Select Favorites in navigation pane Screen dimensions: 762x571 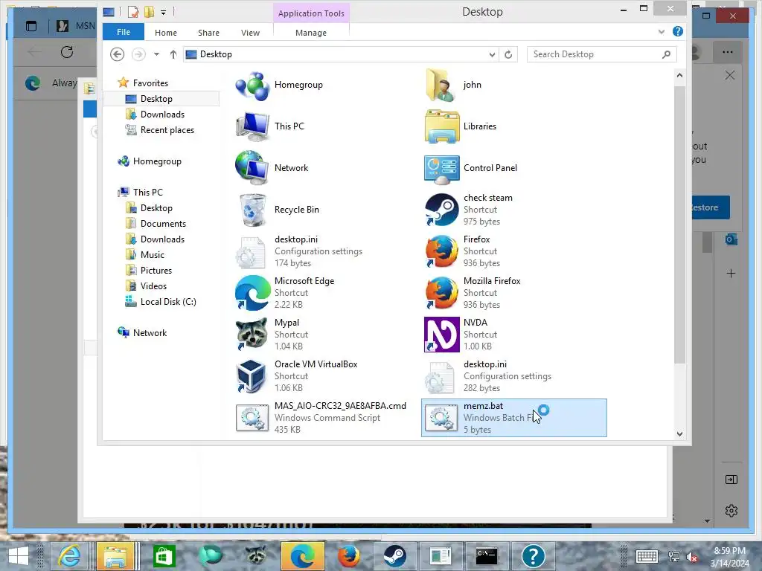click(x=150, y=83)
